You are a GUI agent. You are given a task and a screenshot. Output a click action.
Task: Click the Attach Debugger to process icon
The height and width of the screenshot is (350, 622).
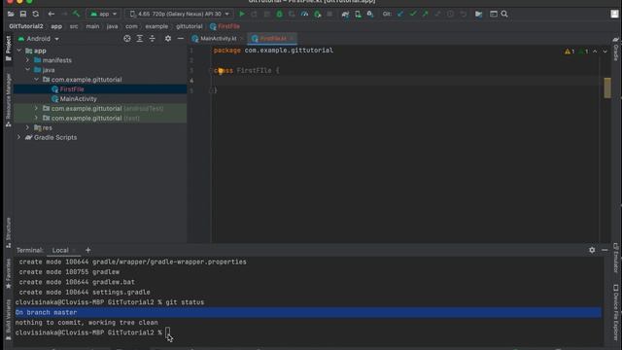pos(318,14)
